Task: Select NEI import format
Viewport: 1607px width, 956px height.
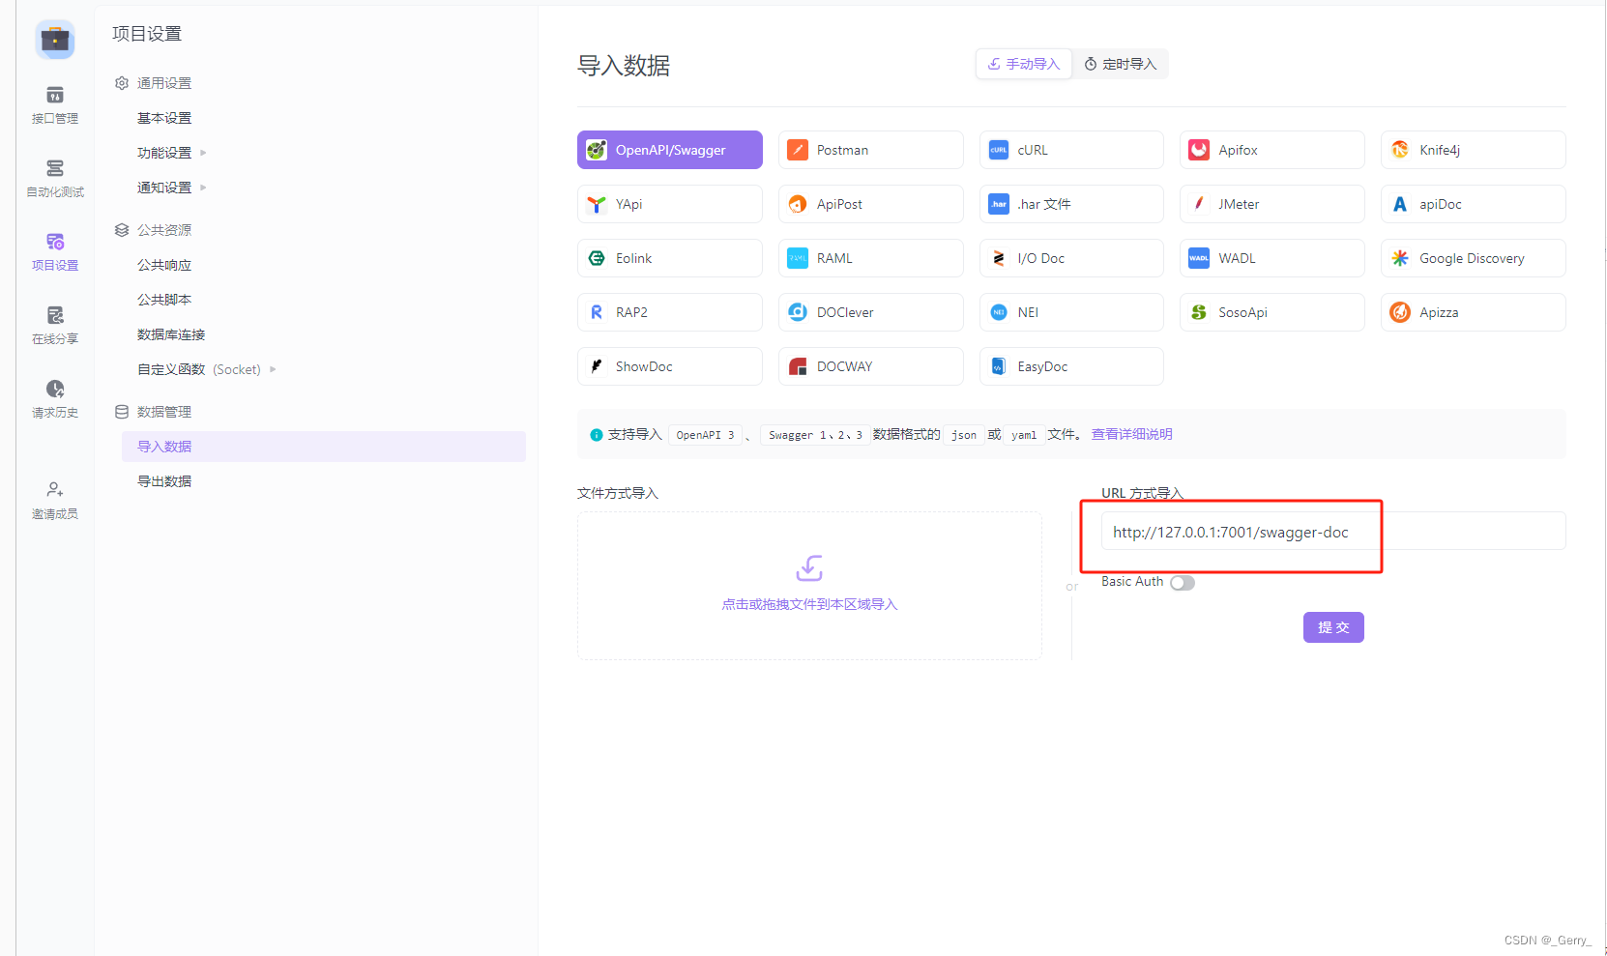Action: click(1071, 312)
